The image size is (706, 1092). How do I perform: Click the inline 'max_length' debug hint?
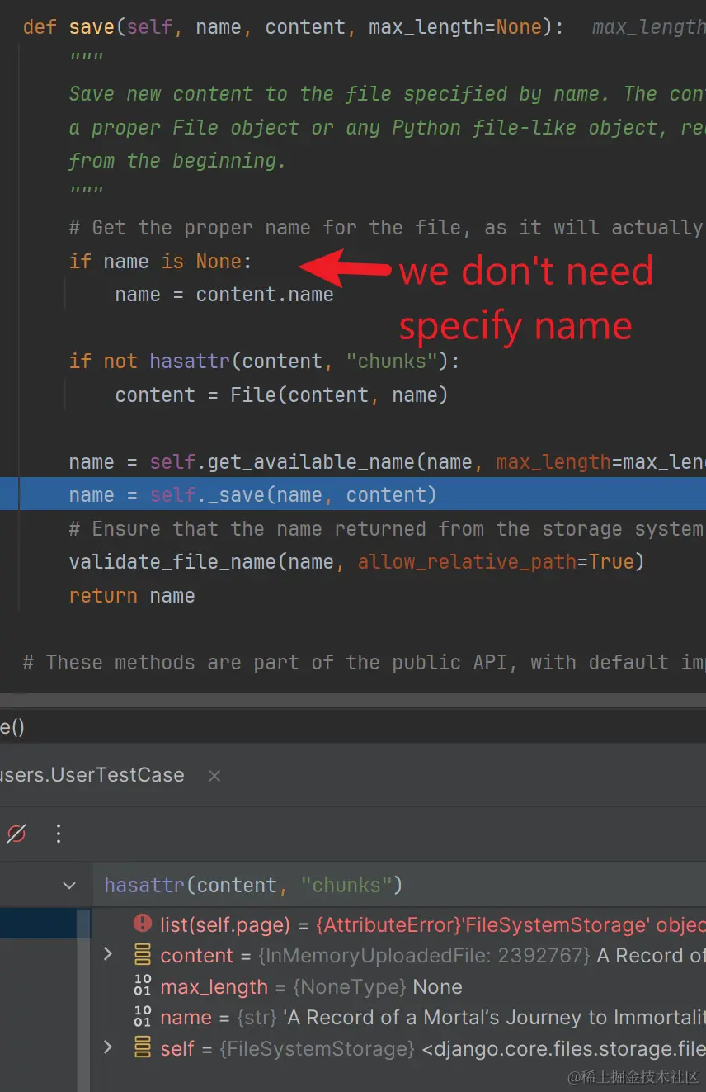coord(649,27)
